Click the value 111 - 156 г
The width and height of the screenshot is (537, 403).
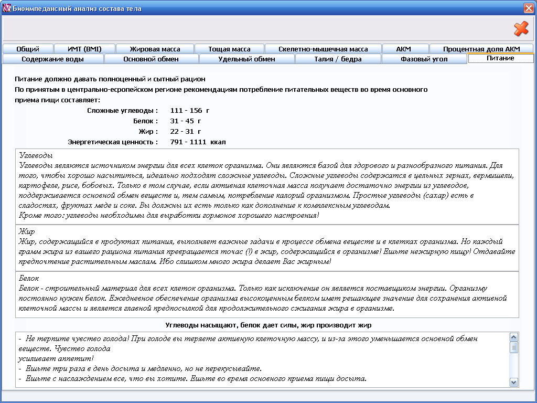coord(189,110)
